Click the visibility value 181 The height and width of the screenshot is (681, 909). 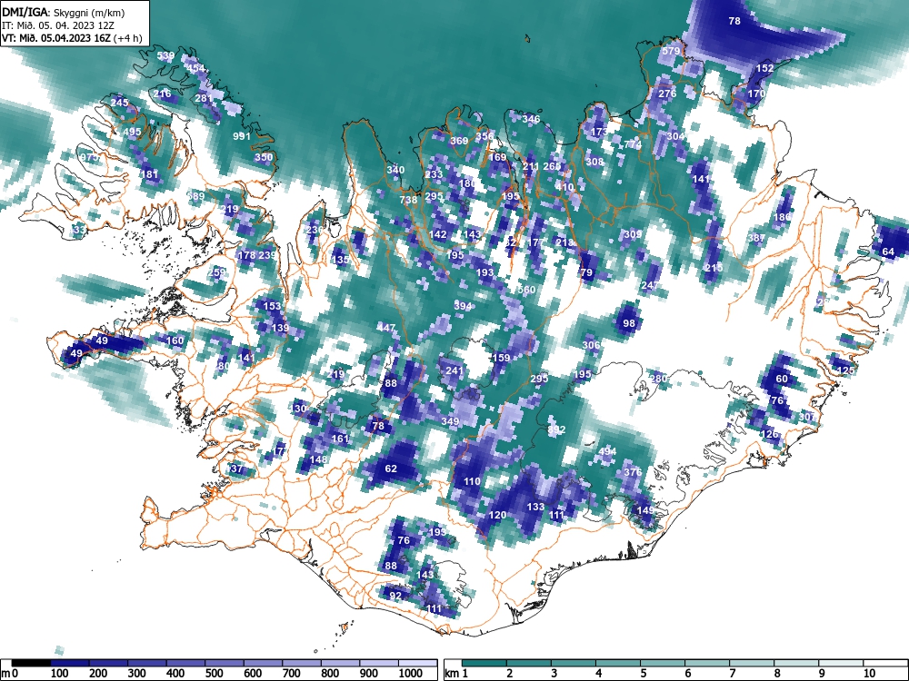[x=149, y=173]
